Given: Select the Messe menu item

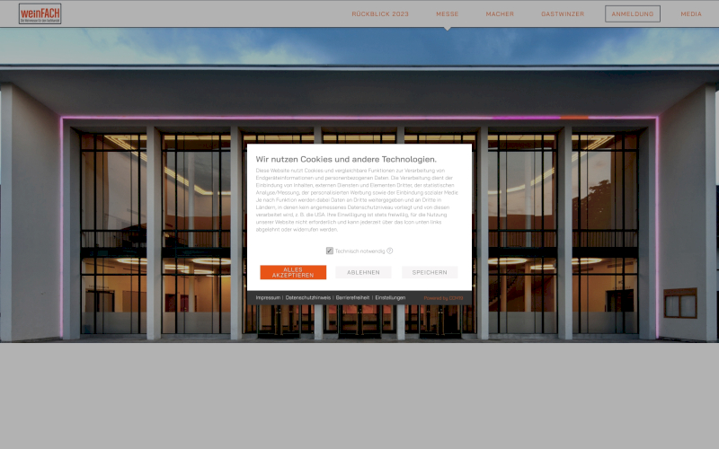Looking at the screenshot, I should click(x=447, y=14).
